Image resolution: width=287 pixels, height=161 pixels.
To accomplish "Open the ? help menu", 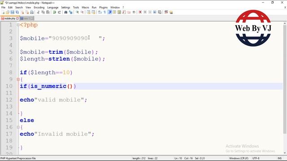I will pyautogui.click(x=123, y=8).
